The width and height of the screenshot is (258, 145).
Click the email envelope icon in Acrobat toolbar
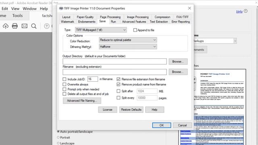(25, 26)
